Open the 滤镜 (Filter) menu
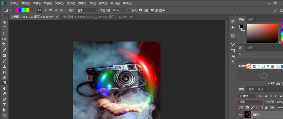The height and width of the screenshot is (119, 283). tap(83, 3)
